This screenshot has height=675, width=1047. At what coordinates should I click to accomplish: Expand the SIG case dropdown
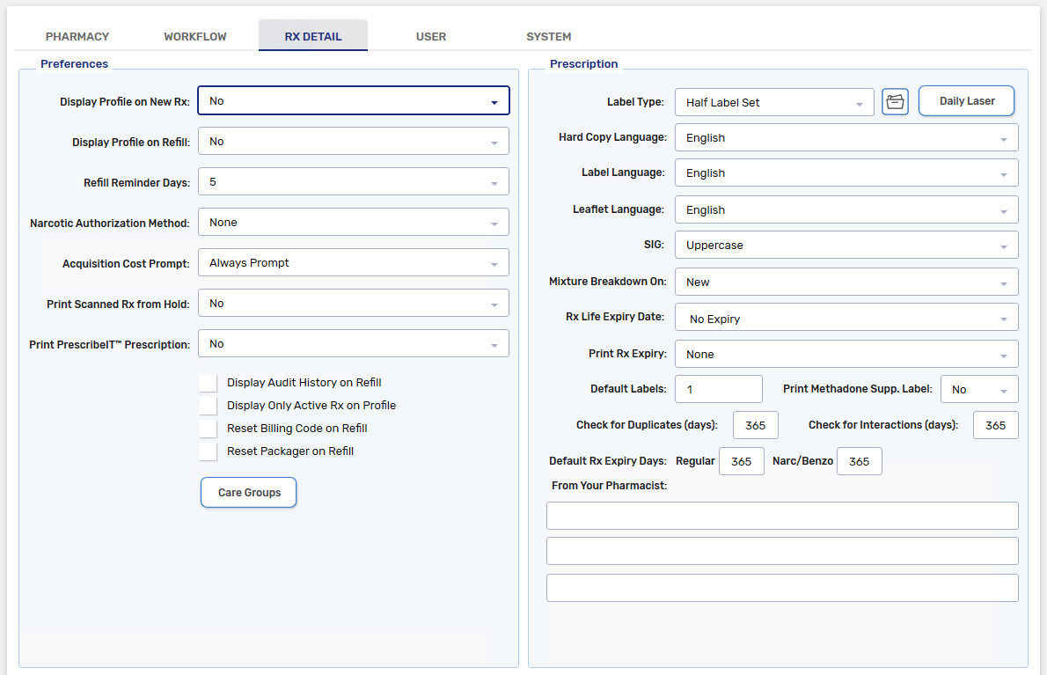click(x=846, y=246)
